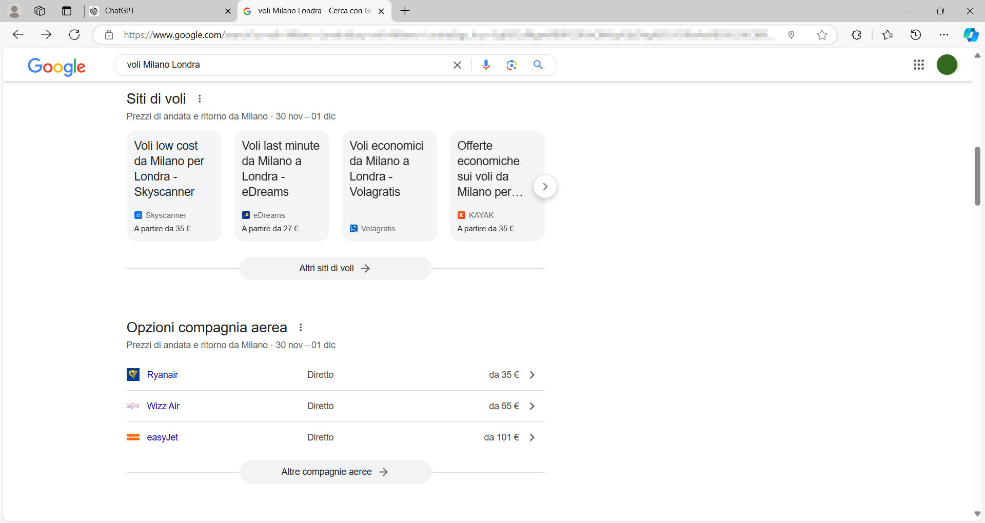Close the 'voli Milano Londra' tab
Screen dimensions: 985x523
[x=381, y=11]
